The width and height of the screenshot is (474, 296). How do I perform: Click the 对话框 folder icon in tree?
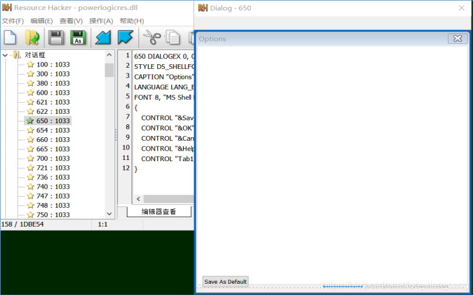click(x=17, y=55)
